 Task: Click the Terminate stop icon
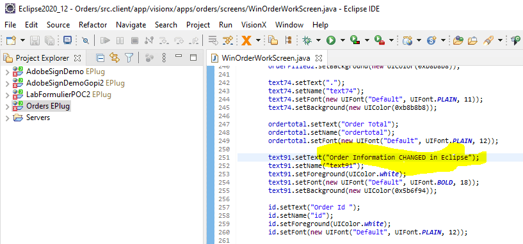[134, 40]
